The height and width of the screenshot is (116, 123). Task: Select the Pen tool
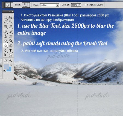5,50
